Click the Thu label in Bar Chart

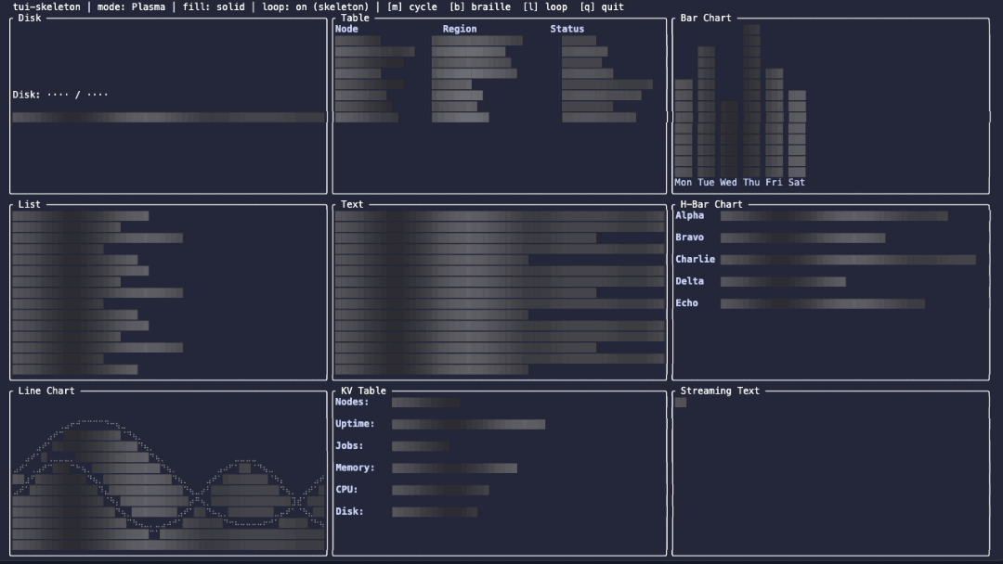[x=751, y=183]
